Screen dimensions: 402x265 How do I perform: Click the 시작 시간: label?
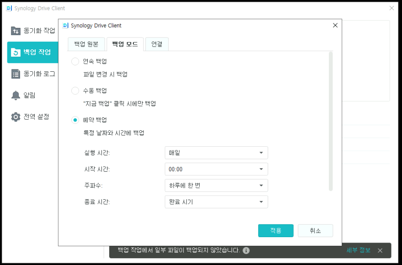[97, 170]
